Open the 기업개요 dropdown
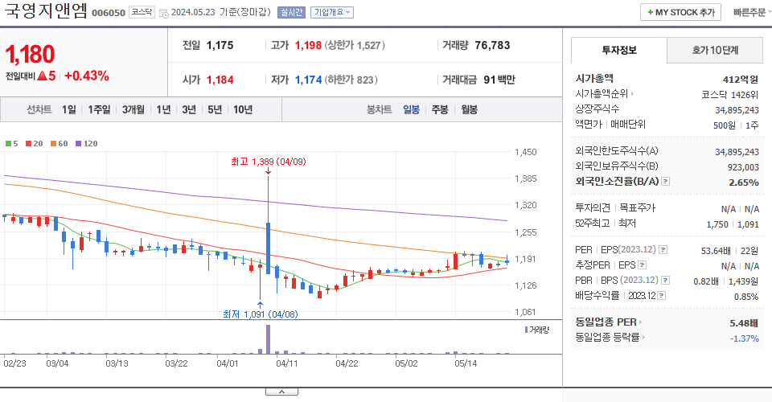 [x=332, y=12]
